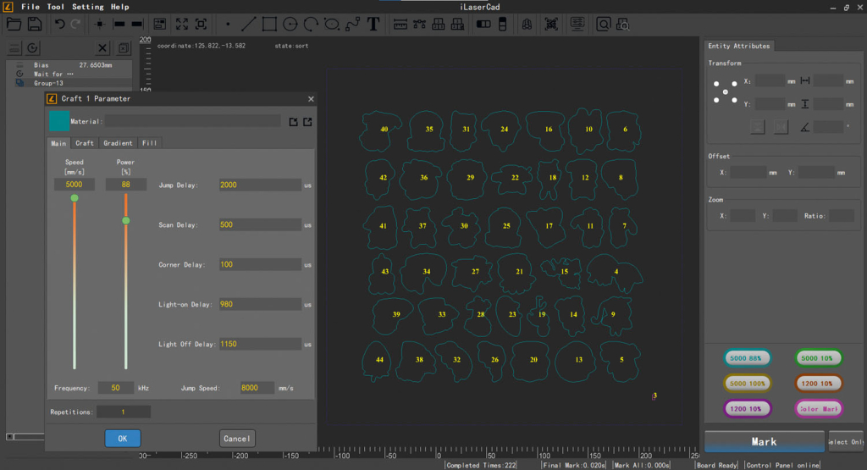Select the Main tab in Craft dialog

(58, 143)
